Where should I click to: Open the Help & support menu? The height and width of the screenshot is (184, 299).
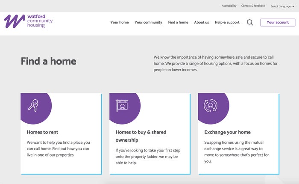227,22
